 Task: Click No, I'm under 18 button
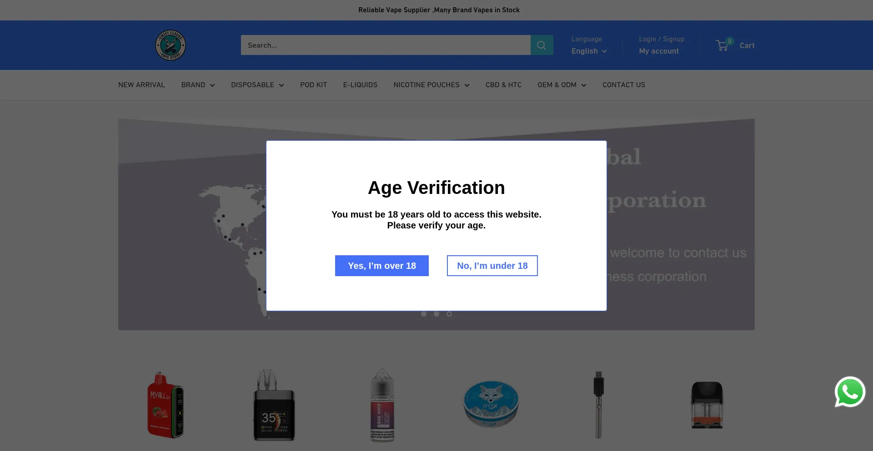coord(492,266)
